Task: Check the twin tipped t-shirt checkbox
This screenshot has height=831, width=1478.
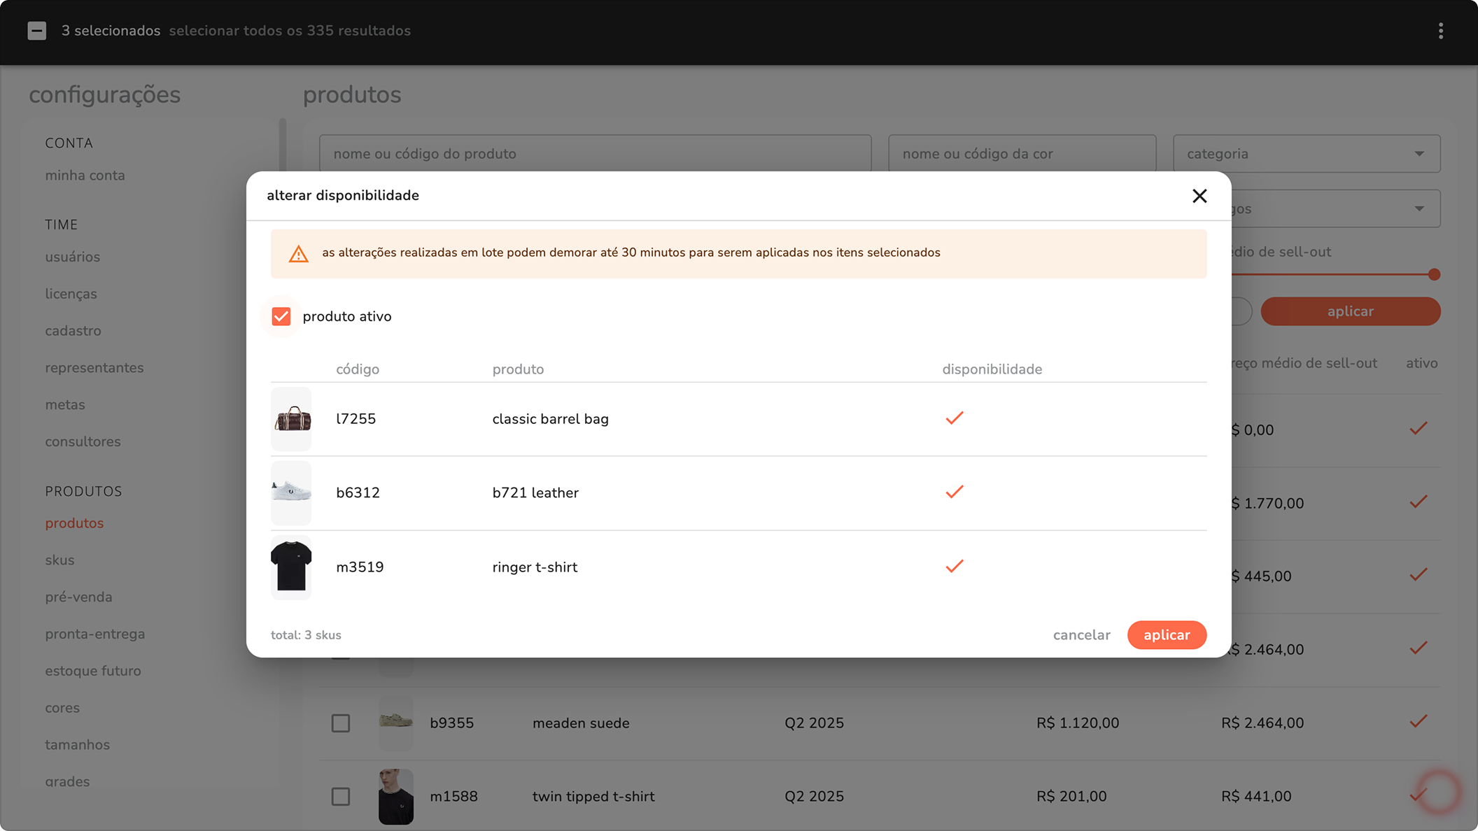Action: pos(341,796)
